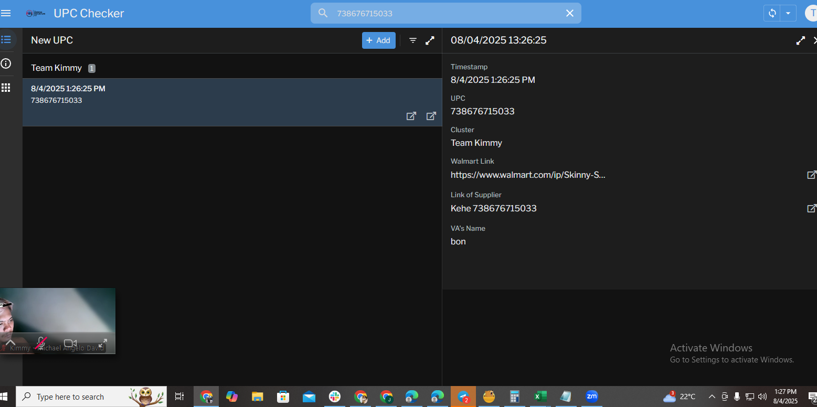Expand the record detail panel fullscreen
Screen dimensions: 817x407
click(800, 40)
